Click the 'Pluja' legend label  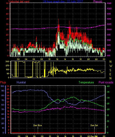click(3, 82)
